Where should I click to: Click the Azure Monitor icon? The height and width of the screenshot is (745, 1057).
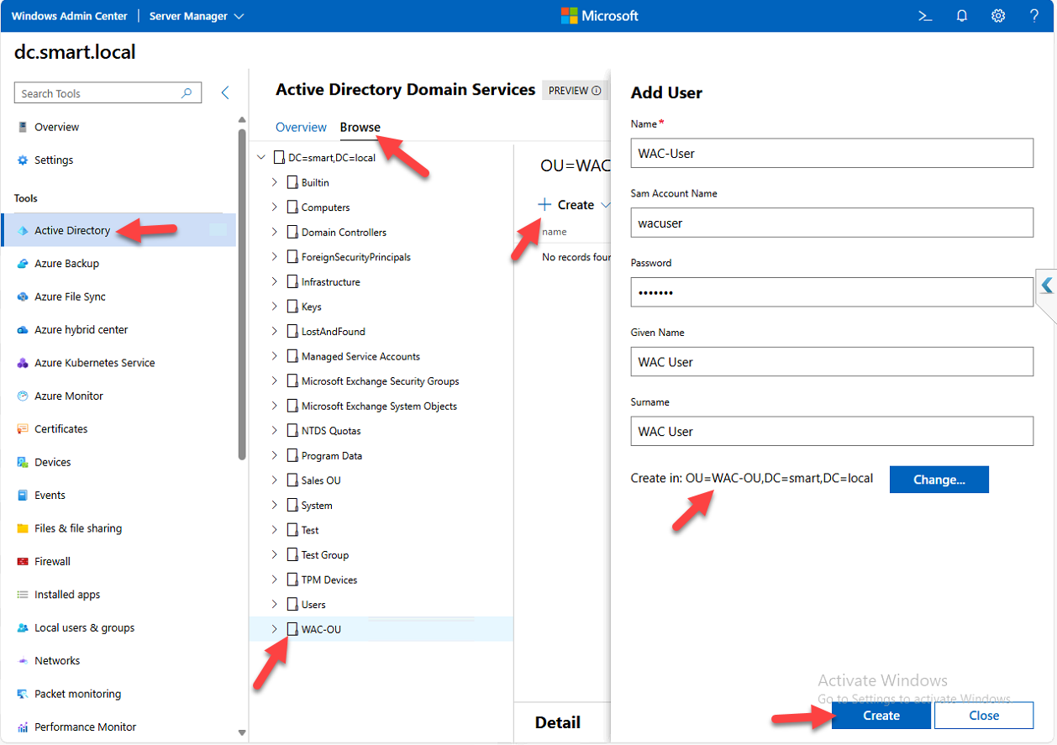(x=23, y=396)
